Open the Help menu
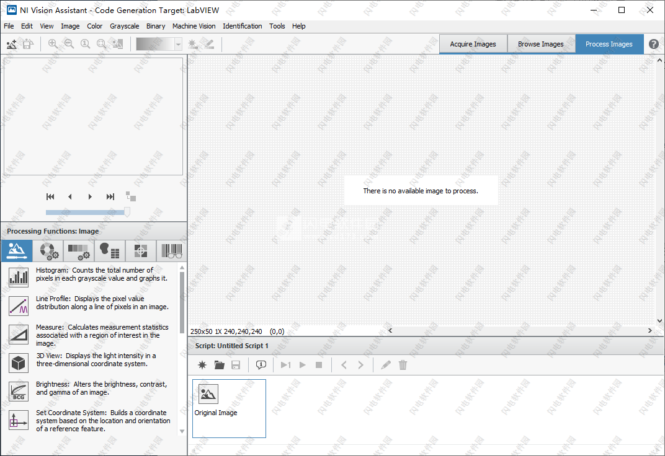Viewport: 665px width, 456px height. click(x=298, y=26)
